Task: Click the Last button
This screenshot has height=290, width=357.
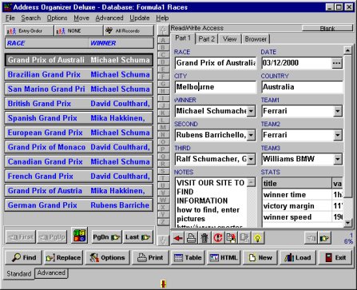Action: (x=138, y=237)
